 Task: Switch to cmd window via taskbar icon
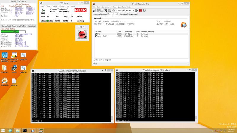point(25,131)
